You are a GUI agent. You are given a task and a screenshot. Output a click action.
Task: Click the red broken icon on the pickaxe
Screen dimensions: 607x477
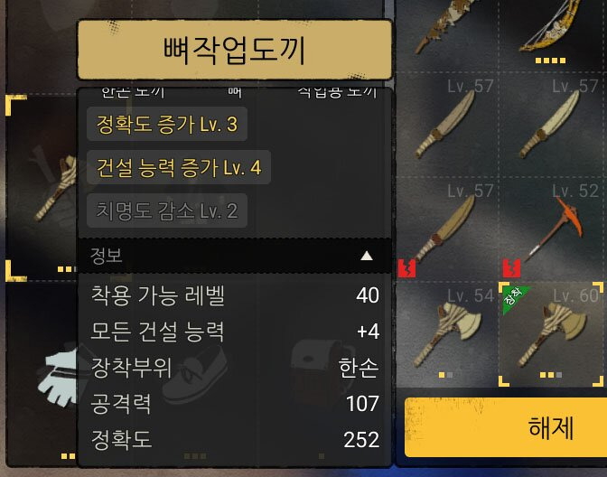[x=511, y=268]
